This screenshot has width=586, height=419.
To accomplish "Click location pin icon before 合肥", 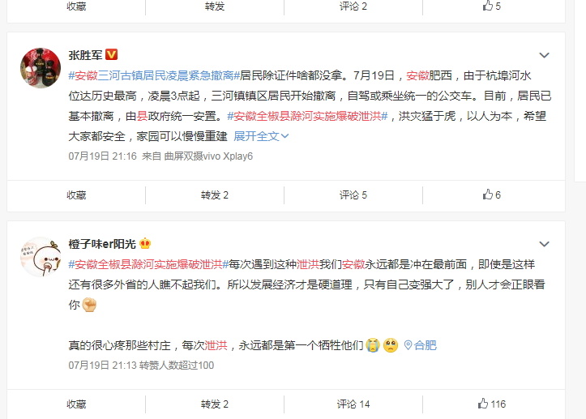I will pyautogui.click(x=408, y=345).
